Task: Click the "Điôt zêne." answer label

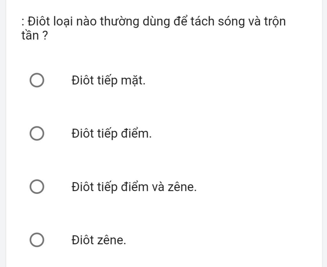Action: (x=99, y=240)
